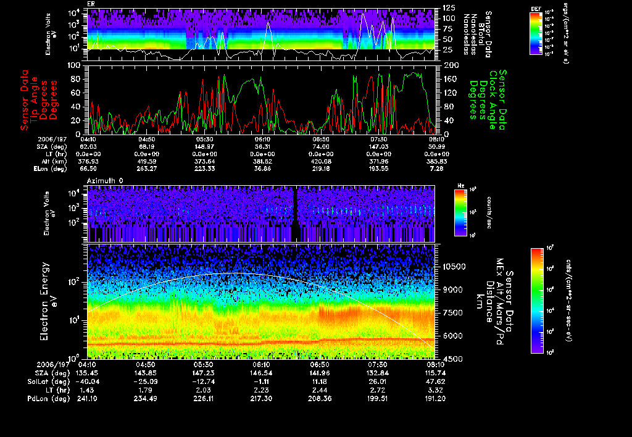Click the BTotal Nanoteslas axis label
The width and height of the screenshot is (632, 437).
[x=480, y=34]
